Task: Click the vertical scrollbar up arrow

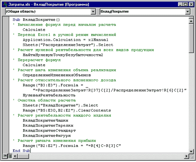Action: pos(191,21)
